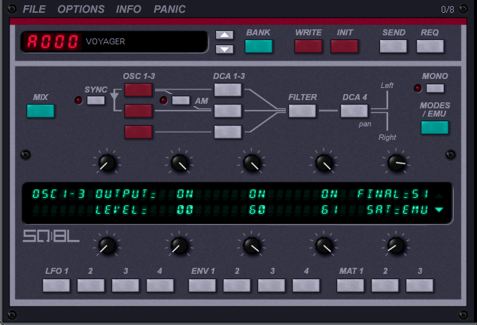Open the FILTER section

[302, 111]
